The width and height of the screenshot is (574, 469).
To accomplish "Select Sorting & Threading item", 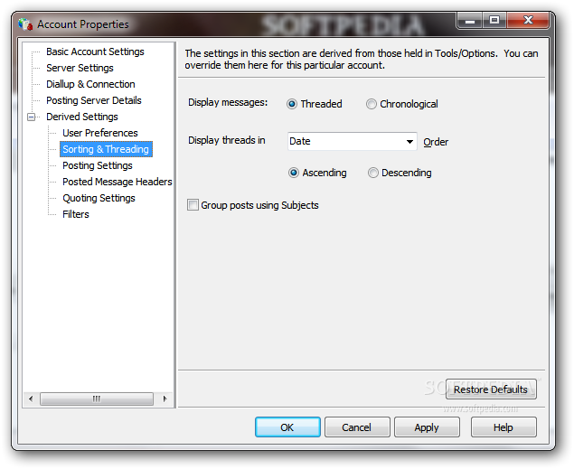I will coord(106,149).
